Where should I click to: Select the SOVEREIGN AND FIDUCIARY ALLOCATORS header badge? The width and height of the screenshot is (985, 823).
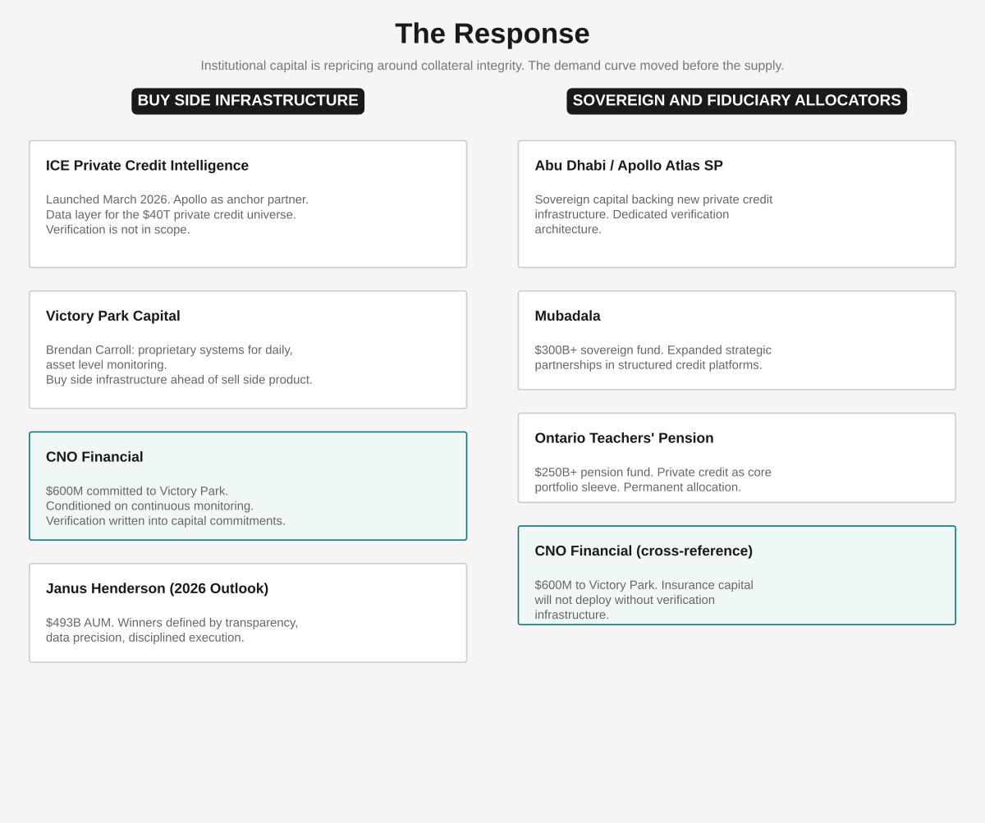(x=736, y=101)
